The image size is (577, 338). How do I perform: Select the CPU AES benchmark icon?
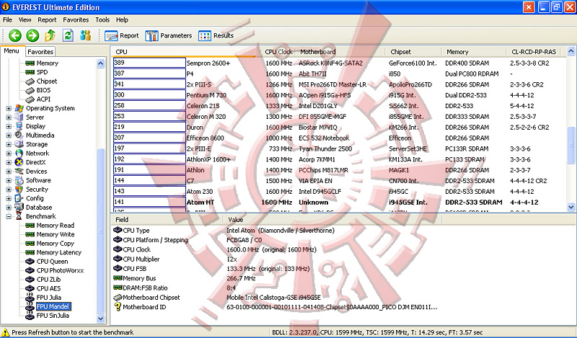[30, 289]
